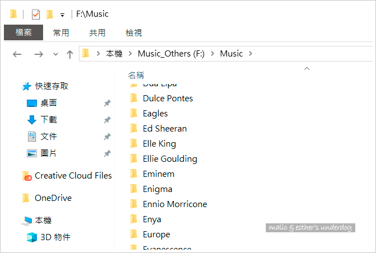Click the OneDrive folder icon
This screenshot has height=253, width=376.
26,198
